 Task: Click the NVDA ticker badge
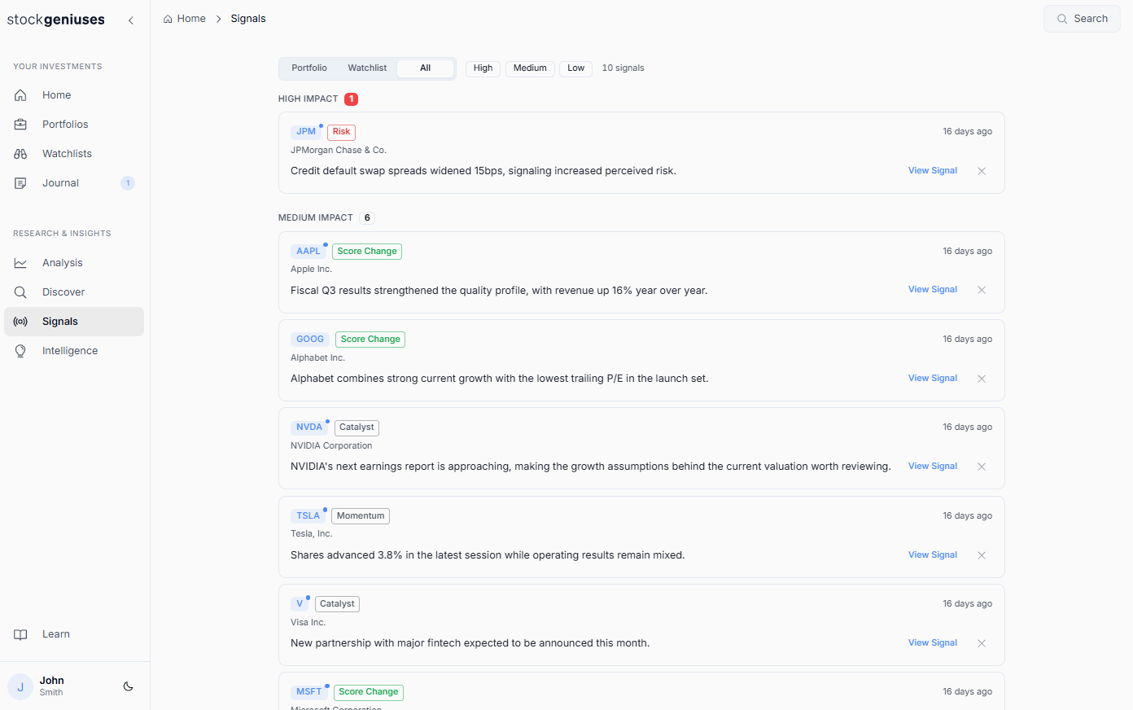click(309, 427)
